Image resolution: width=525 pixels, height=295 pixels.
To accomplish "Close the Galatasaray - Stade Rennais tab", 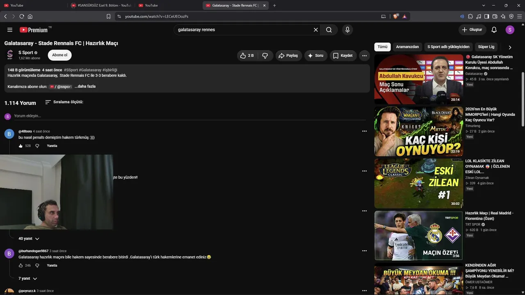I will pyautogui.click(x=264, y=5).
